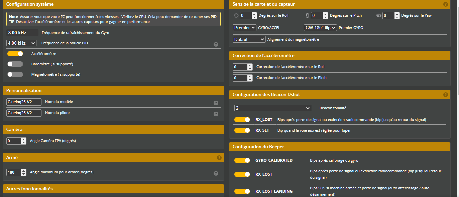The height and width of the screenshot is (197, 459).
Task: Open help icon for PID loop frequency
Action: pyautogui.click(x=216, y=44)
